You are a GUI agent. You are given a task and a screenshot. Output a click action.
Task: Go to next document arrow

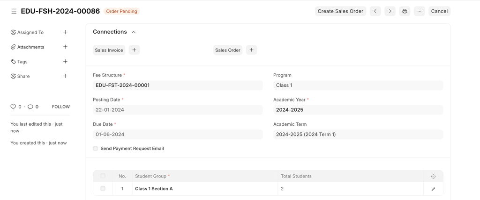click(x=390, y=11)
